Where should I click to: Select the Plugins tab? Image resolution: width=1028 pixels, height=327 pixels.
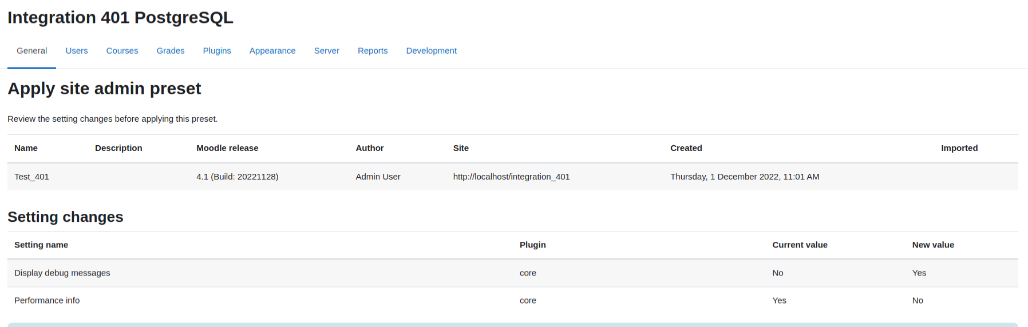click(x=217, y=51)
